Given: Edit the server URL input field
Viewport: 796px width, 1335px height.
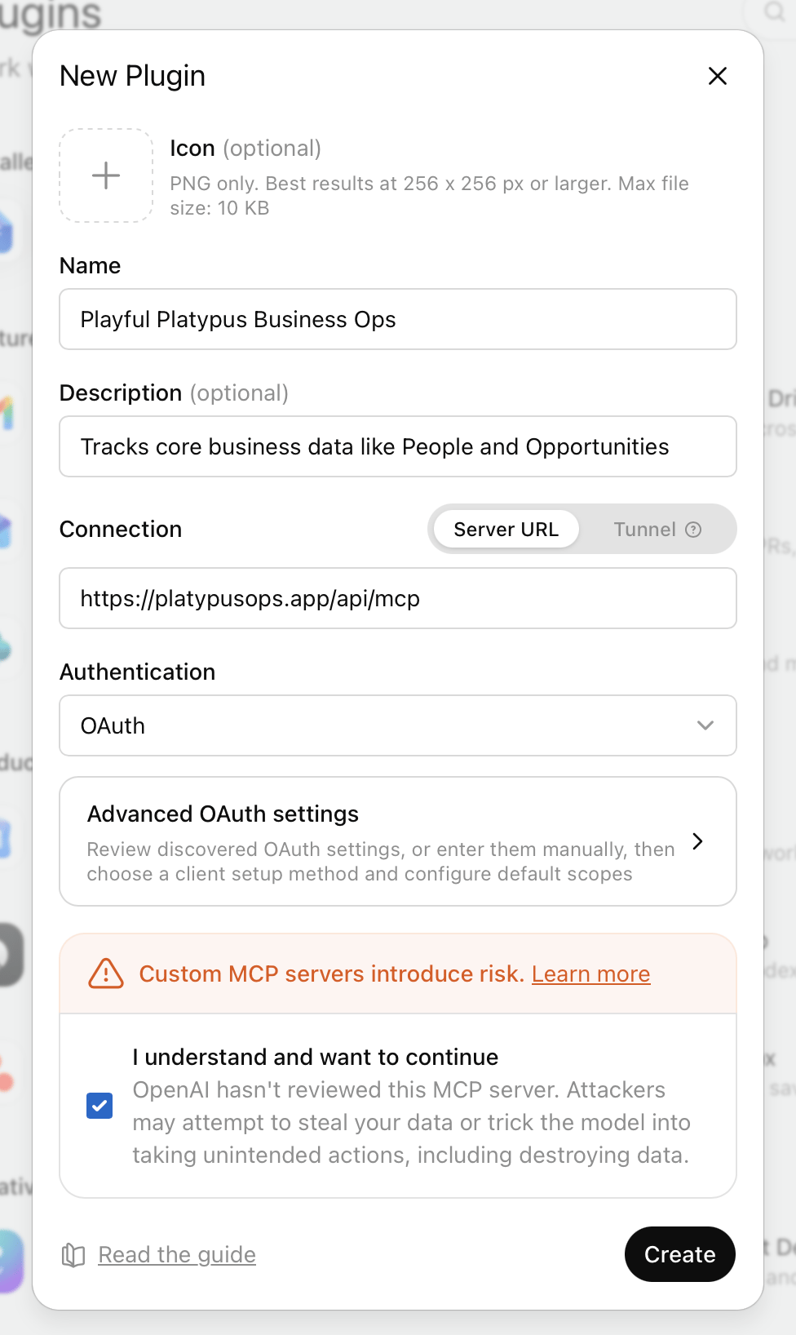Looking at the screenshot, I should 398,598.
